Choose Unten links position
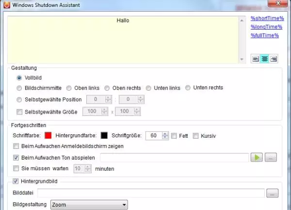291x210 pixels. click(x=148, y=88)
